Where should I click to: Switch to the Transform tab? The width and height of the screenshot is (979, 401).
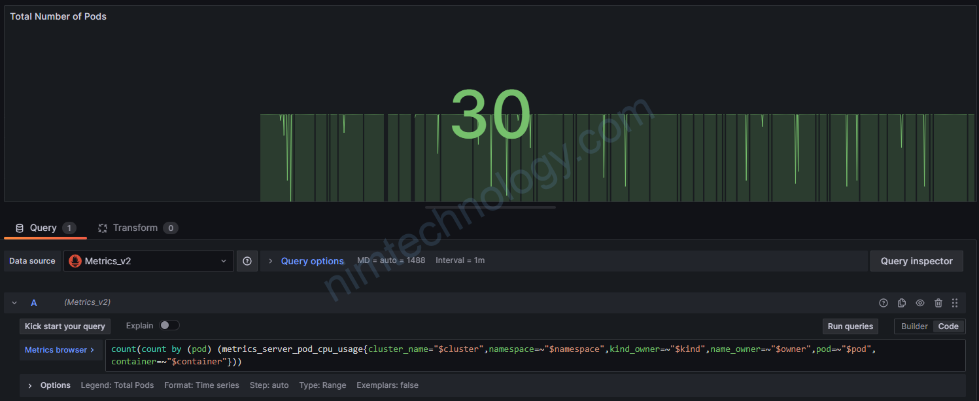click(135, 228)
